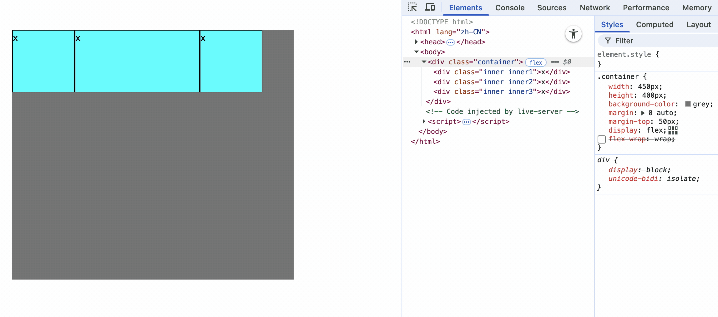
Task: Enable the flex-wrap: wrap checkbox
Action: 602,139
